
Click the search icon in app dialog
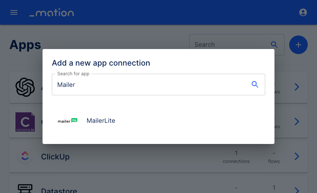(x=255, y=85)
